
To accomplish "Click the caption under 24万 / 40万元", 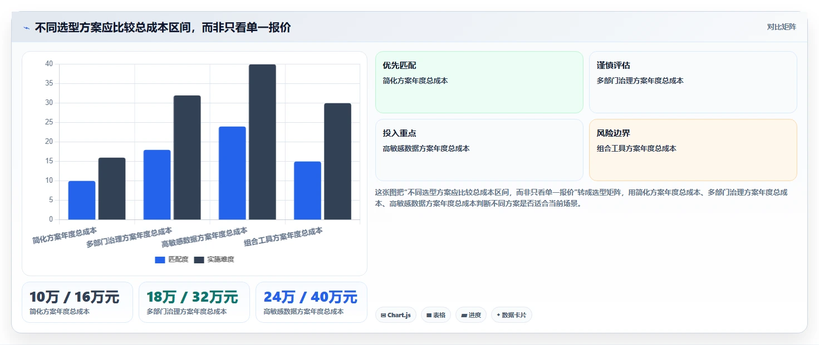I will tap(303, 312).
